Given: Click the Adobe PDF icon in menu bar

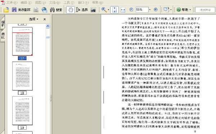Looking at the screenshot, I should (3, 3).
